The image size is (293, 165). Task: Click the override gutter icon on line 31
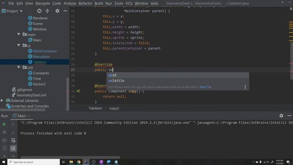click(78, 91)
